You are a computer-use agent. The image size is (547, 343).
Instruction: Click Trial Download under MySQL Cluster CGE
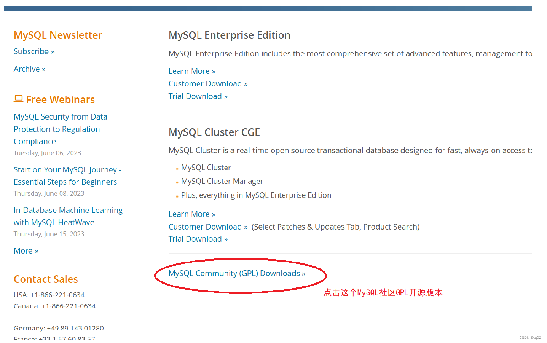(198, 239)
